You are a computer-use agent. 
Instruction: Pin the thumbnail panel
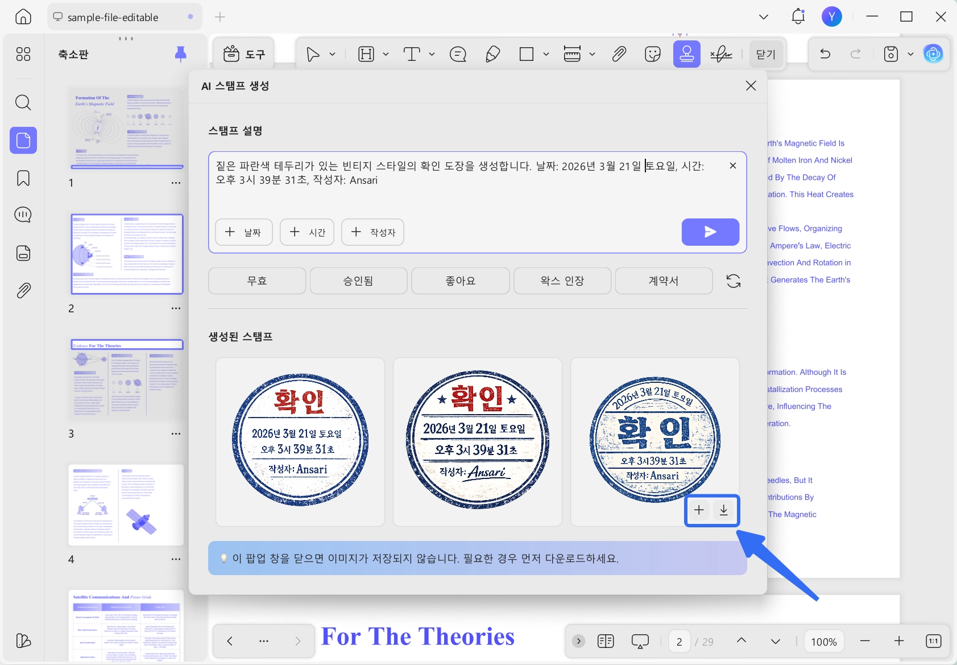180,54
